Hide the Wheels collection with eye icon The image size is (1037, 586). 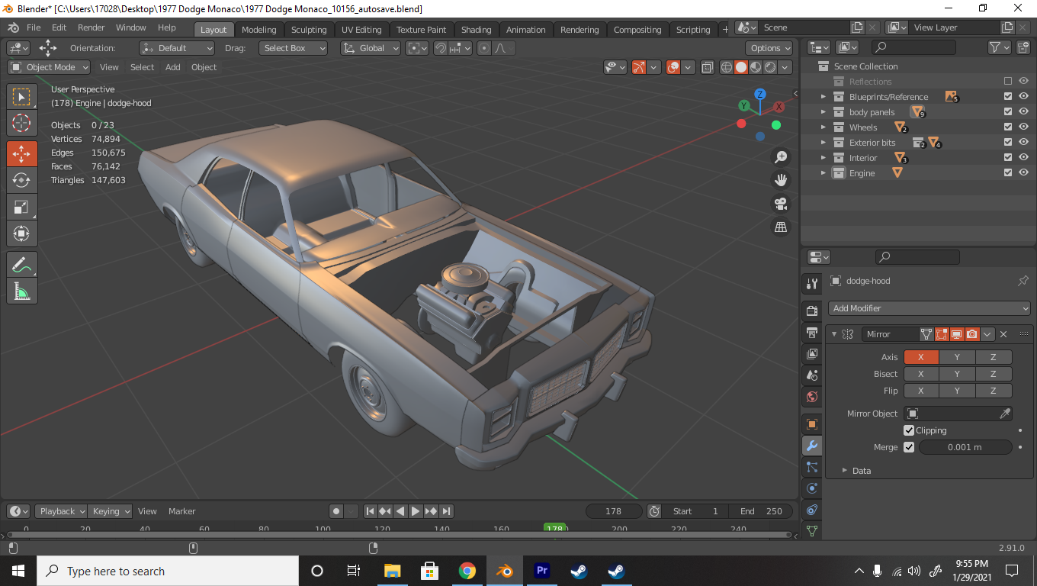pyautogui.click(x=1023, y=127)
